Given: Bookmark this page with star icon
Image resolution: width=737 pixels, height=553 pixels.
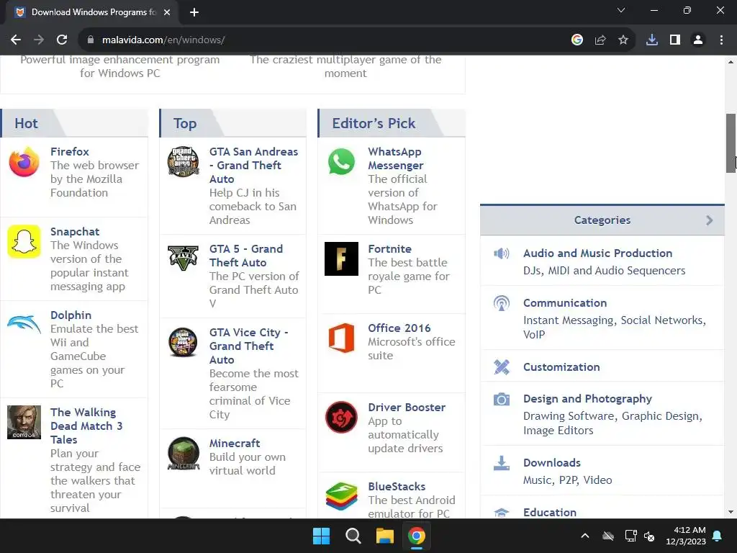Looking at the screenshot, I should tap(623, 40).
